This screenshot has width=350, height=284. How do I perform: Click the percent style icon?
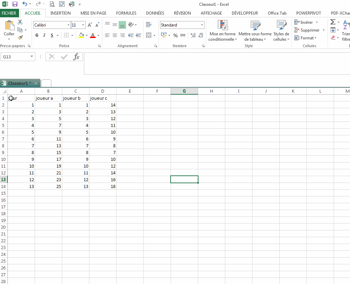point(175,35)
